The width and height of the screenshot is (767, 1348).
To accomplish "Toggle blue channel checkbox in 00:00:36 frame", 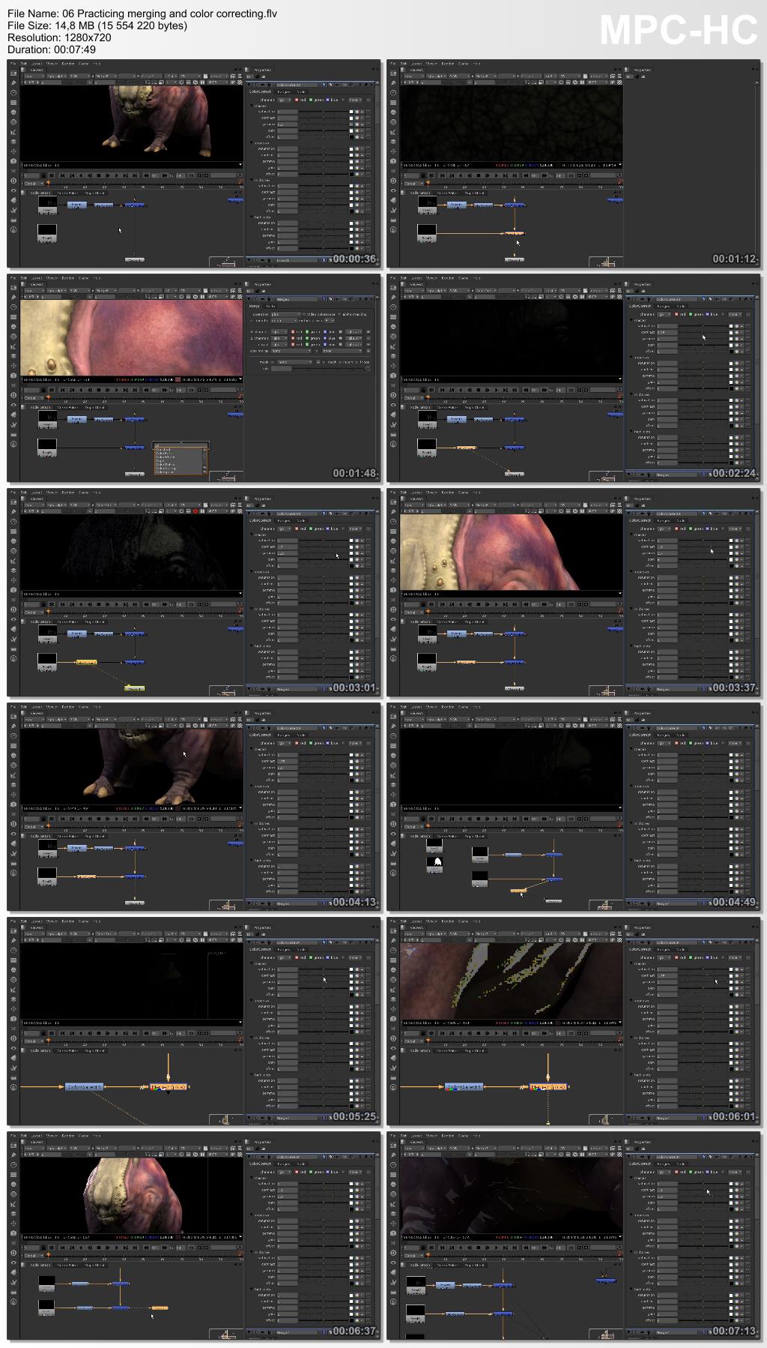I will [x=327, y=100].
